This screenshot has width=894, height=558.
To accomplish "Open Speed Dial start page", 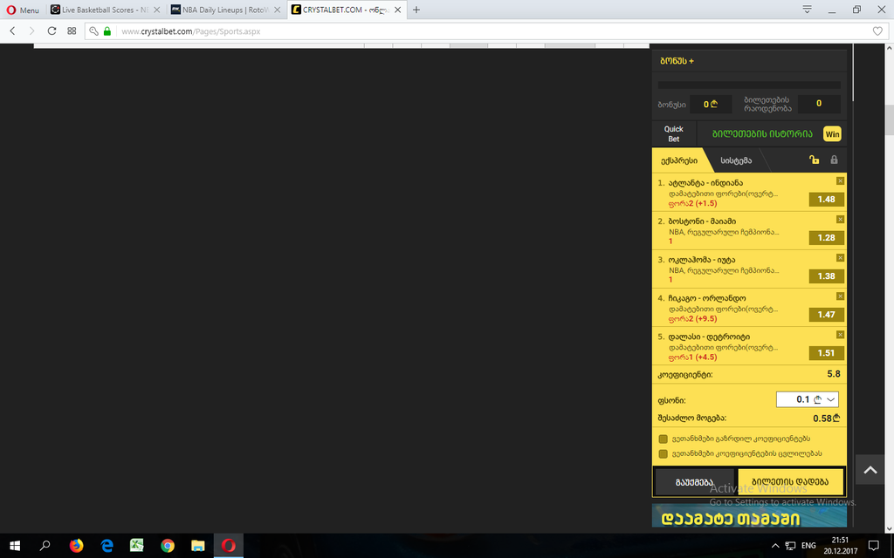I will point(72,31).
